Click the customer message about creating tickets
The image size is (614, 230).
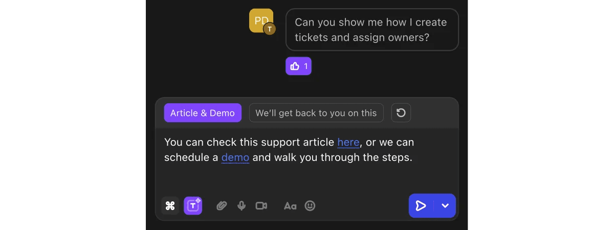(x=371, y=30)
